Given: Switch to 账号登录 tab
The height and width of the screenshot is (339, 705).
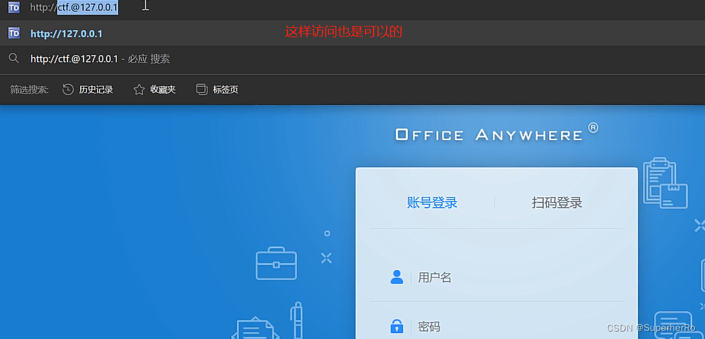Looking at the screenshot, I should click(x=432, y=203).
